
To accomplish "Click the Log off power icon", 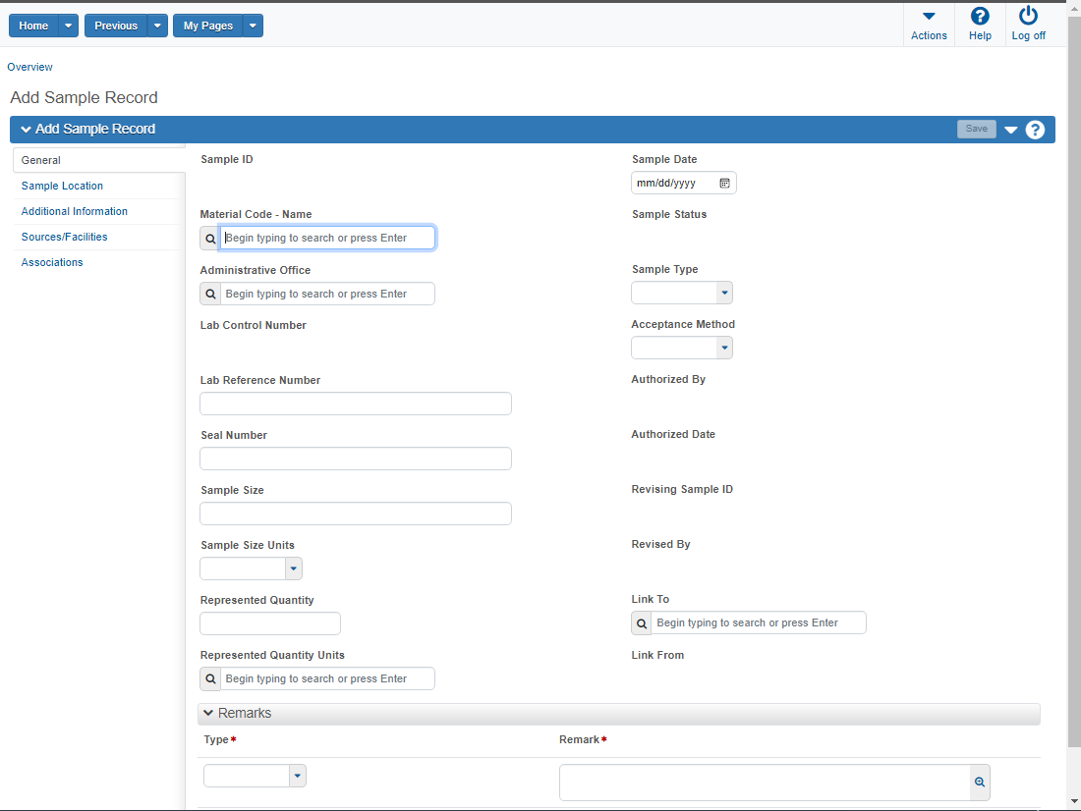I will 1028,15.
